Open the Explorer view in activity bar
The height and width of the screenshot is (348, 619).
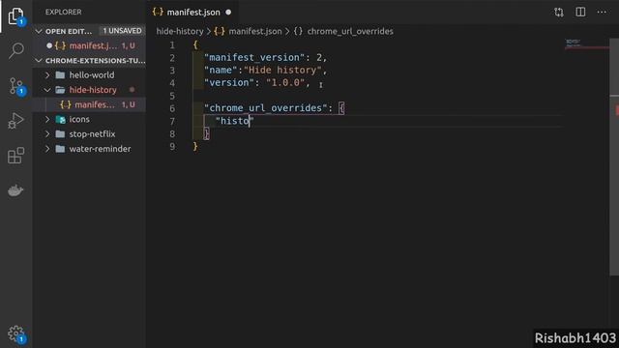tap(15, 16)
